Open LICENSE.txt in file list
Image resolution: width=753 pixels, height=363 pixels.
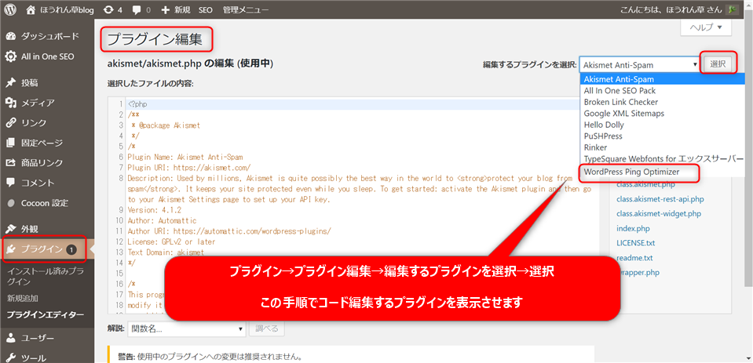pyautogui.click(x=636, y=243)
